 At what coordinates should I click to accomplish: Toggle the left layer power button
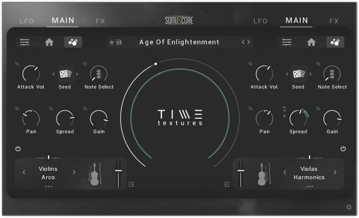tap(18, 149)
